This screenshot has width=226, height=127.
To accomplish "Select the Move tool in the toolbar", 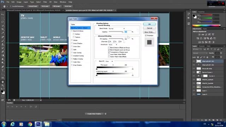I will click(2, 14).
